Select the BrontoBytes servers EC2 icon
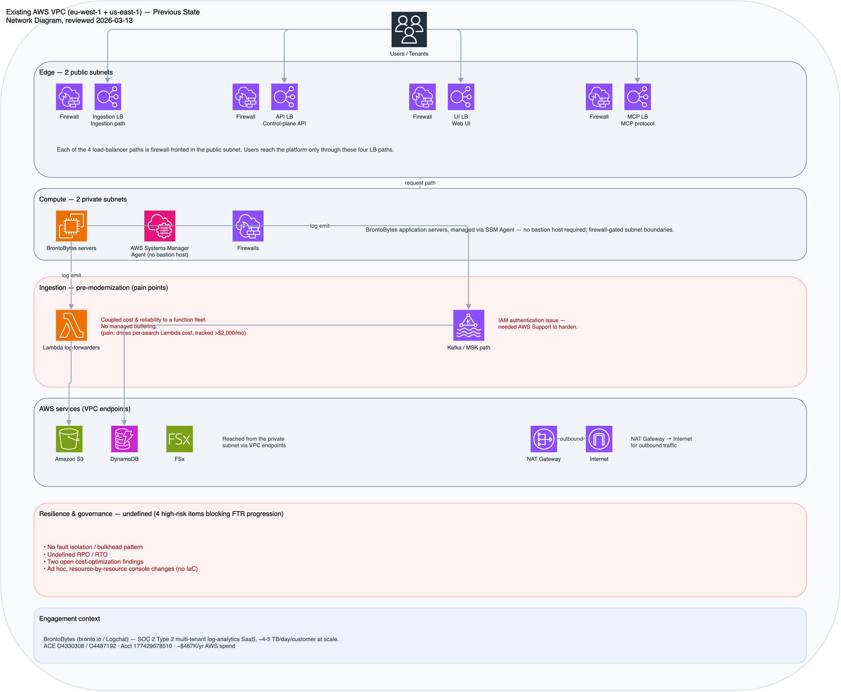 [71, 226]
